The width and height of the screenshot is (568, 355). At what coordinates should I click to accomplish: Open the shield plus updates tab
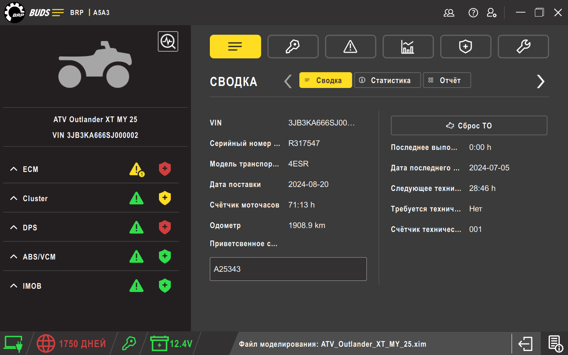[x=465, y=47]
